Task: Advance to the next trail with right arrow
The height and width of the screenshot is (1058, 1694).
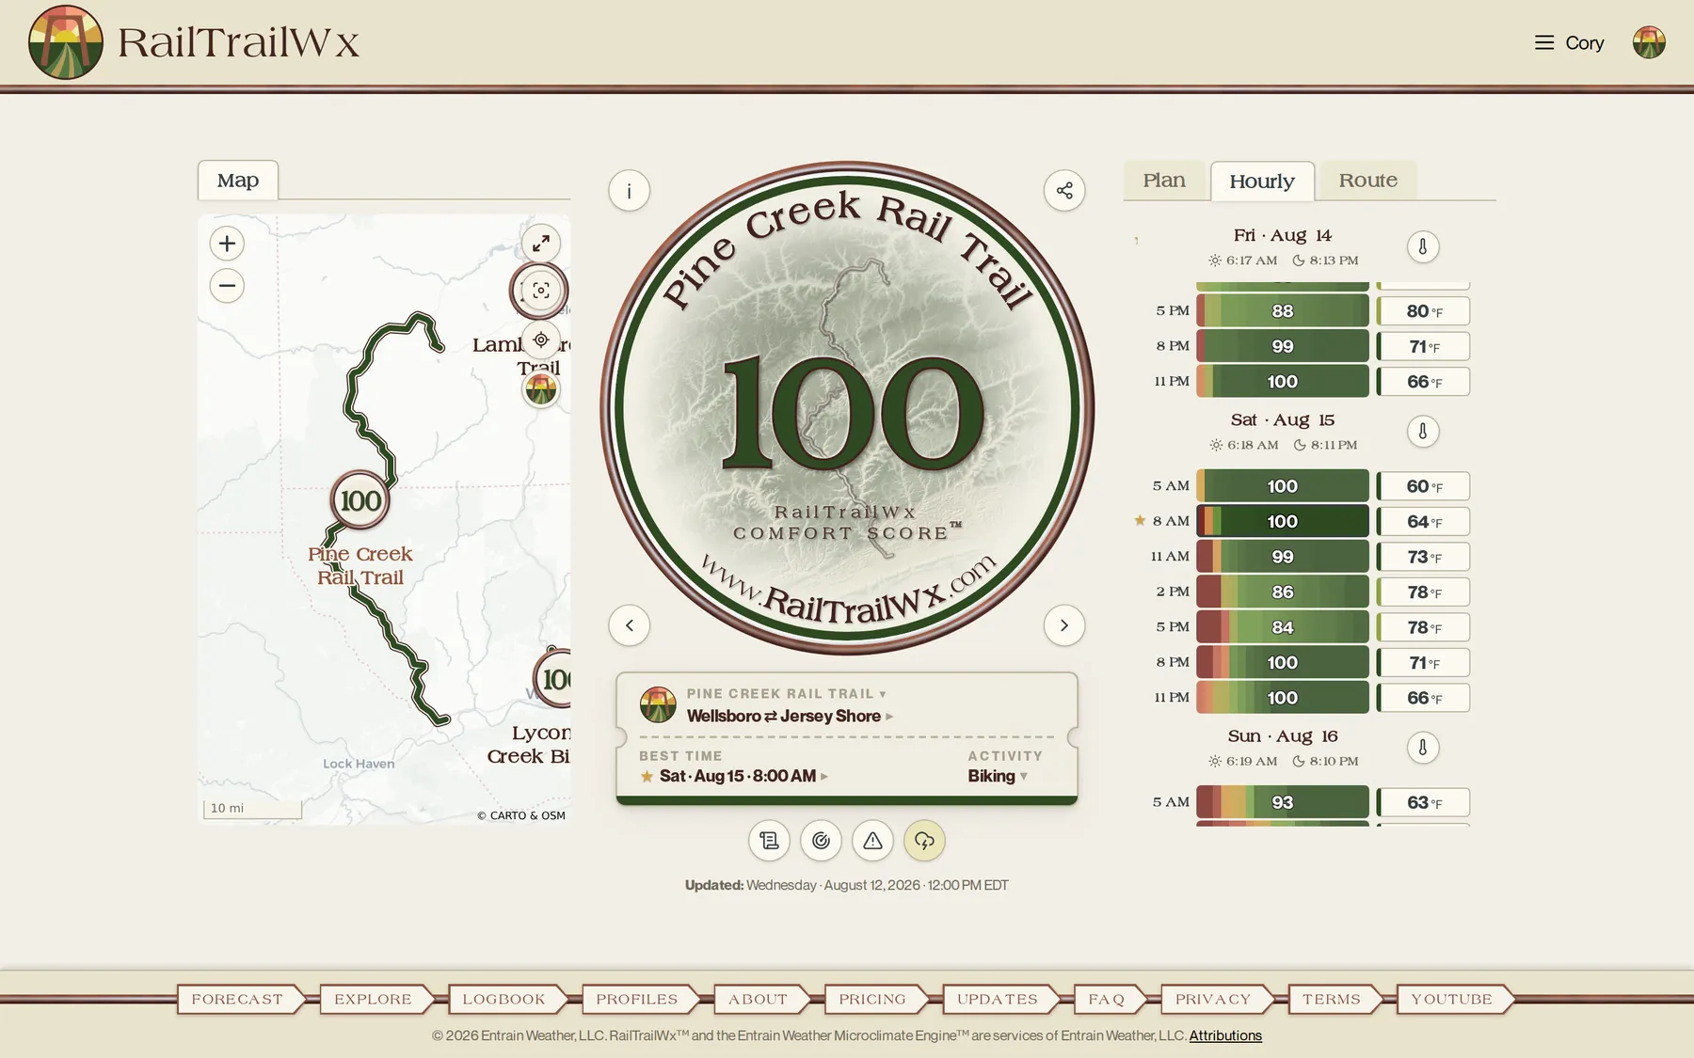Action: pyautogui.click(x=1064, y=625)
